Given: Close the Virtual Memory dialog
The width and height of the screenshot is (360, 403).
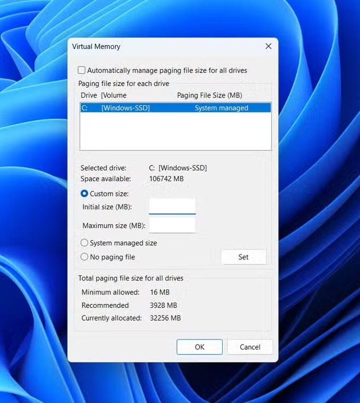Looking at the screenshot, I should point(268,46).
